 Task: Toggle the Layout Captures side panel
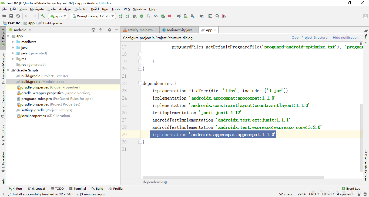[3, 105]
